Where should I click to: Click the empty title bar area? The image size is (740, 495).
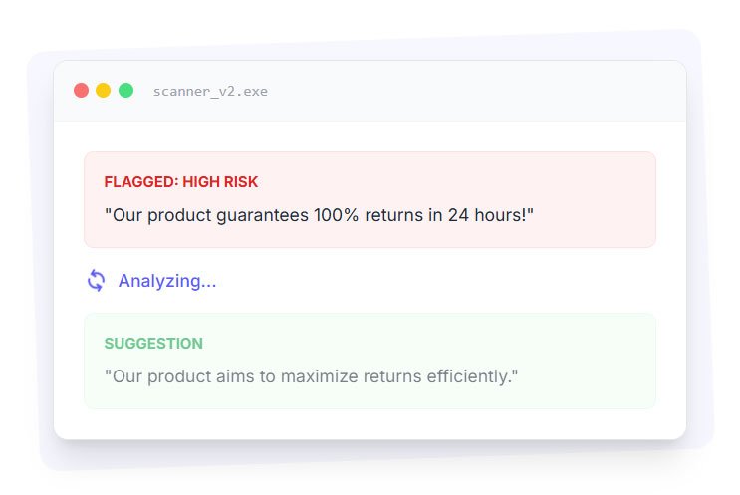[478, 91]
